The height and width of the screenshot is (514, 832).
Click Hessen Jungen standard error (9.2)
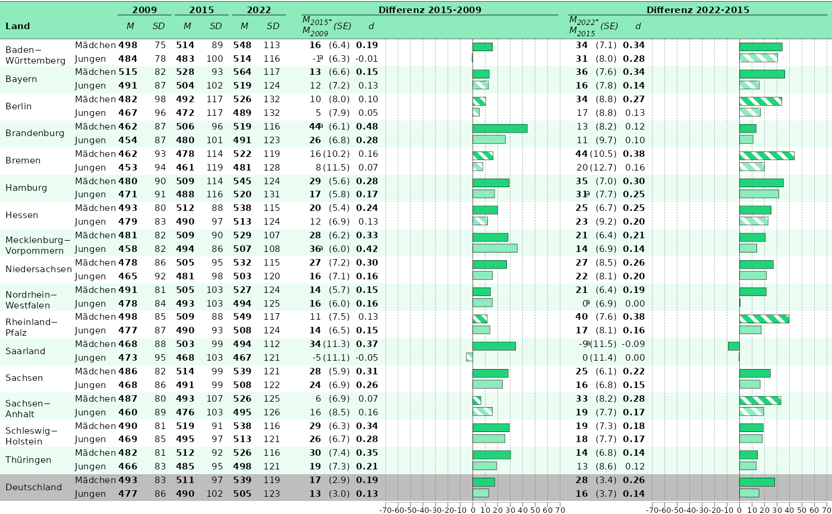(x=607, y=222)
